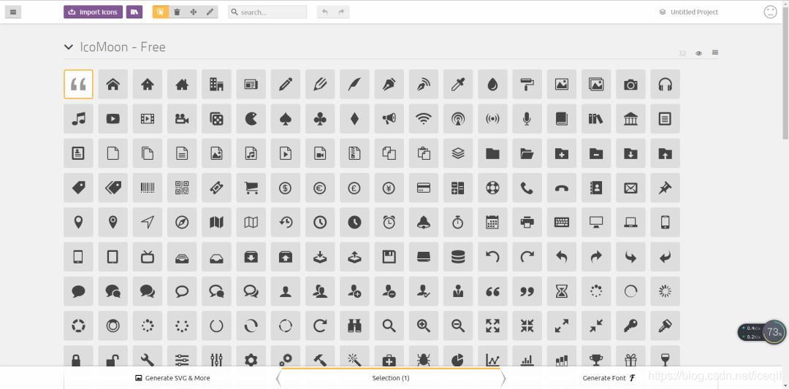Select the headphones icon
The image size is (789, 389).
click(665, 85)
